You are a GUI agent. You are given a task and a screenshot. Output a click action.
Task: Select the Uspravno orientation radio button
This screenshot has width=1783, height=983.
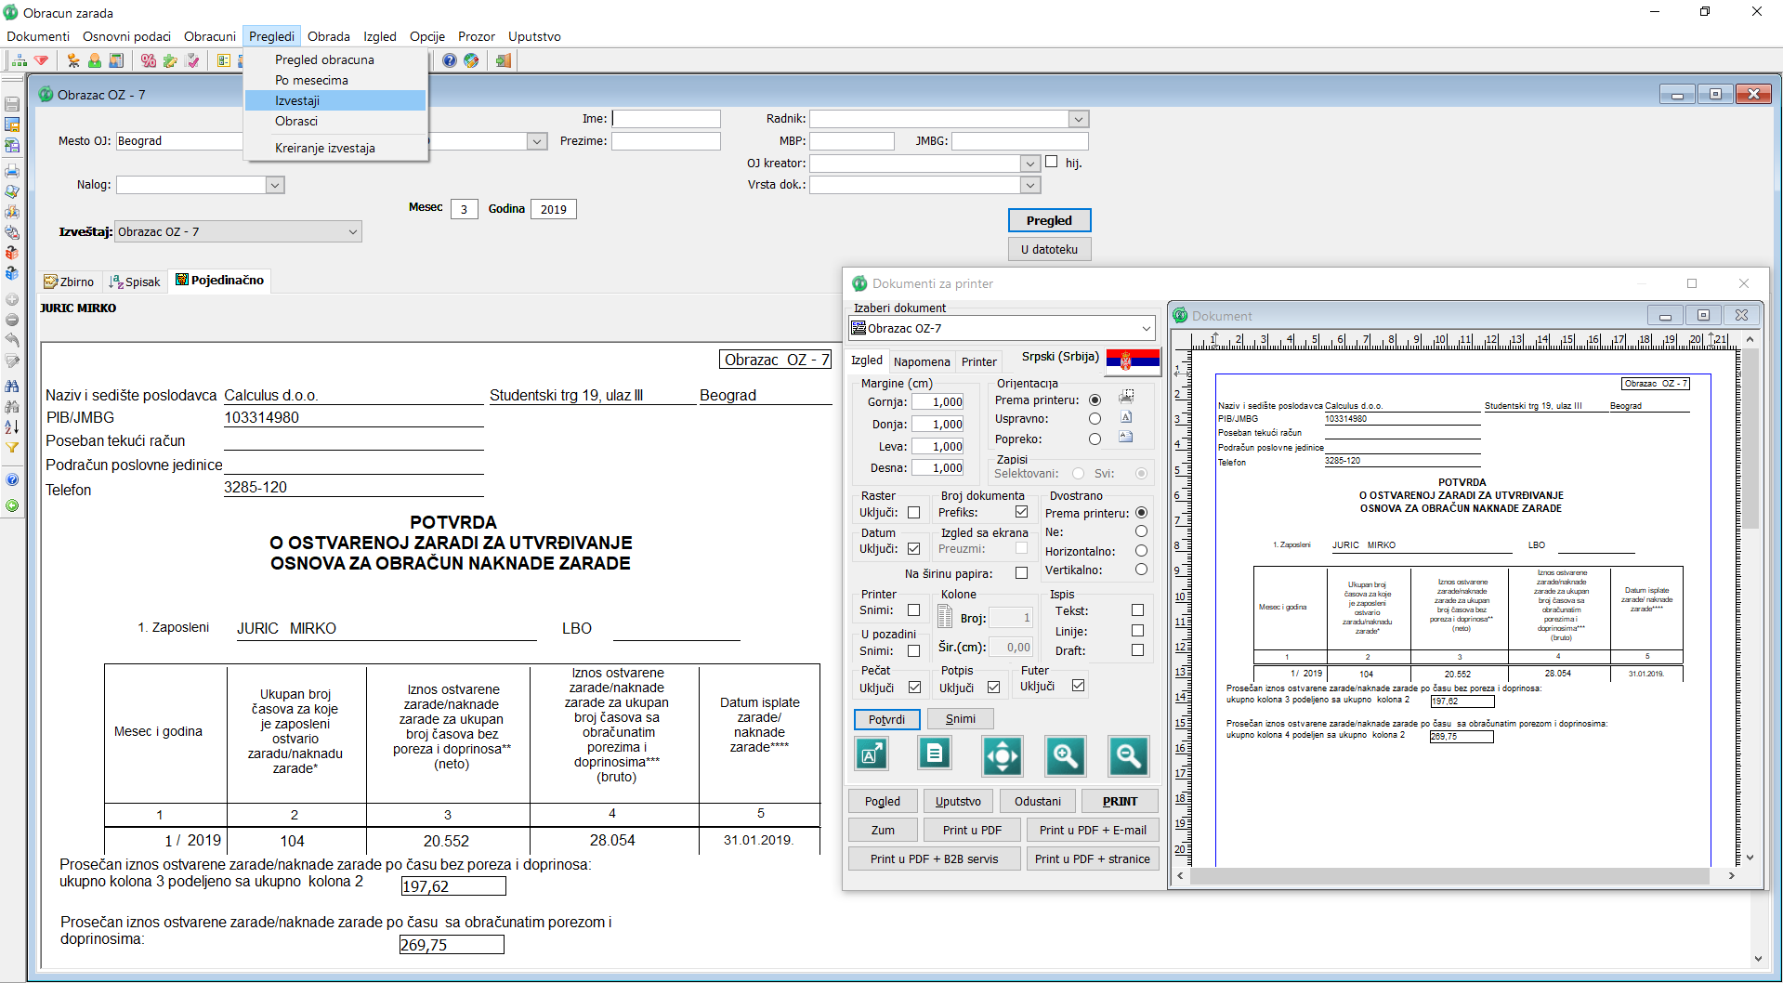pos(1095,419)
